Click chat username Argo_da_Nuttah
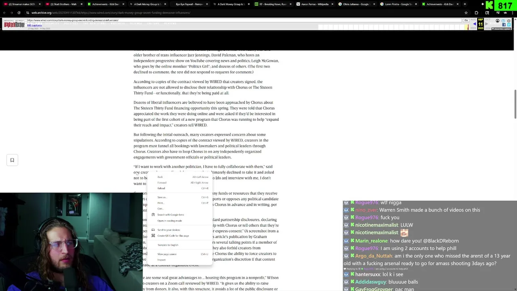 (374, 256)
